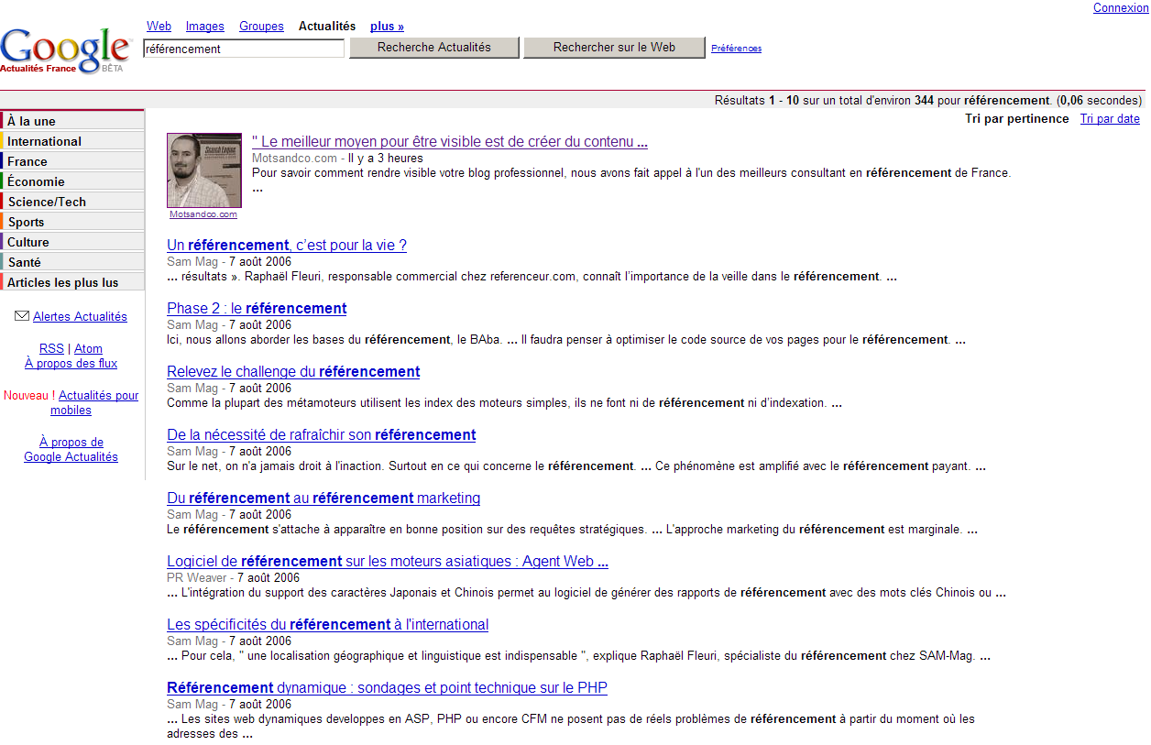Open the Sports news section
1151x745 pixels.
[x=72, y=222]
